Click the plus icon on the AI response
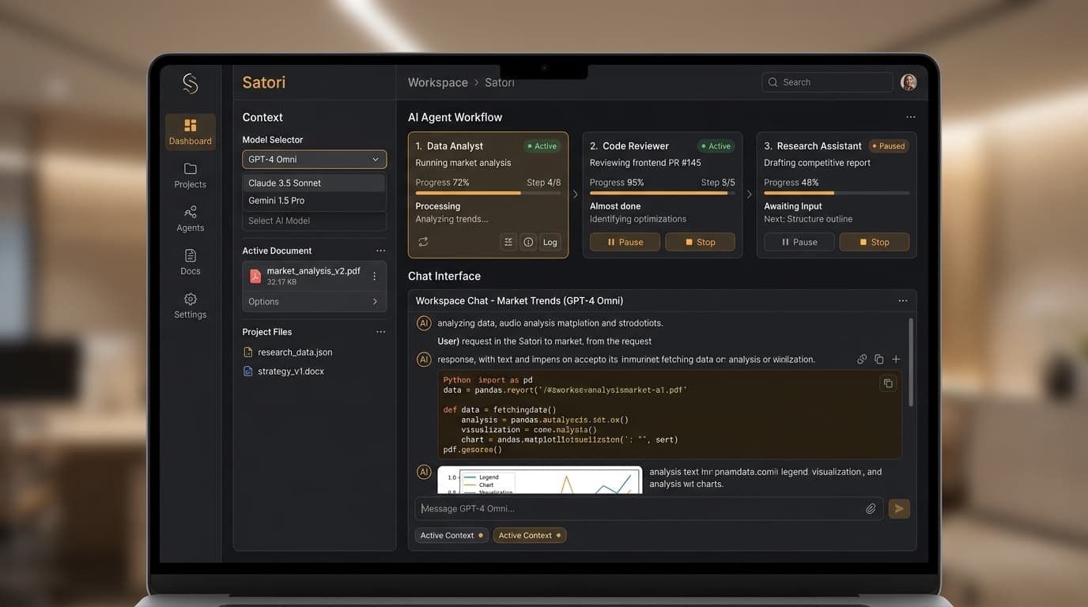This screenshot has height=607, width=1088. click(896, 359)
